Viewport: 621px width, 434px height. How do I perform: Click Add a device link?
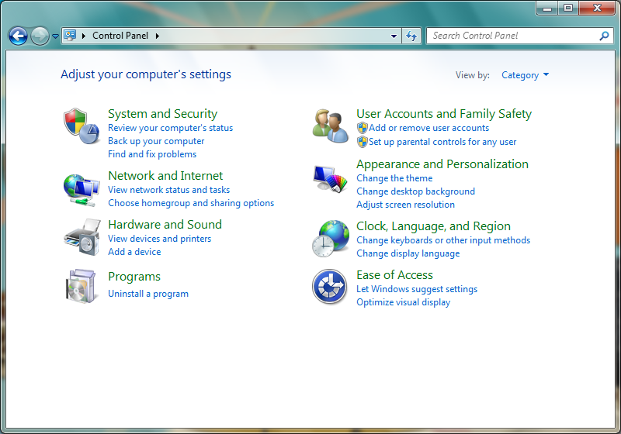134,252
